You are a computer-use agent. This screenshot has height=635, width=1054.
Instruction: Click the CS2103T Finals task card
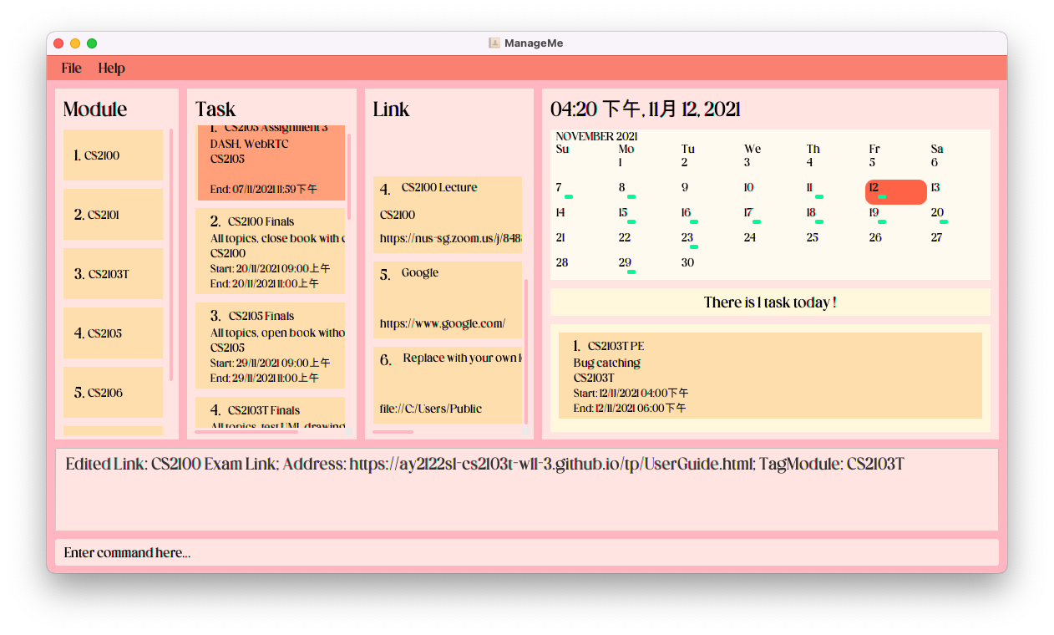pos(271,414)
